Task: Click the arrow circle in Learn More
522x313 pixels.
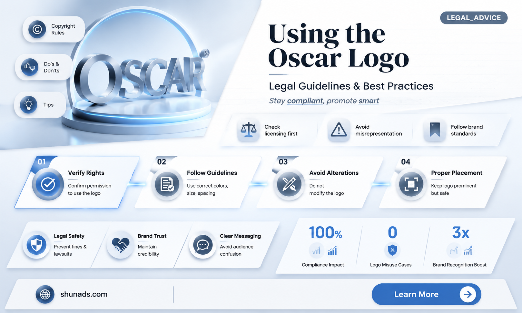Action: click(468, 294)
